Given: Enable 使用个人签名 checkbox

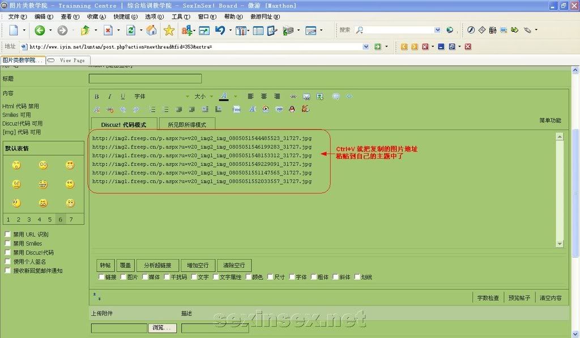Looking at the screenshot, I should [7, 262].
